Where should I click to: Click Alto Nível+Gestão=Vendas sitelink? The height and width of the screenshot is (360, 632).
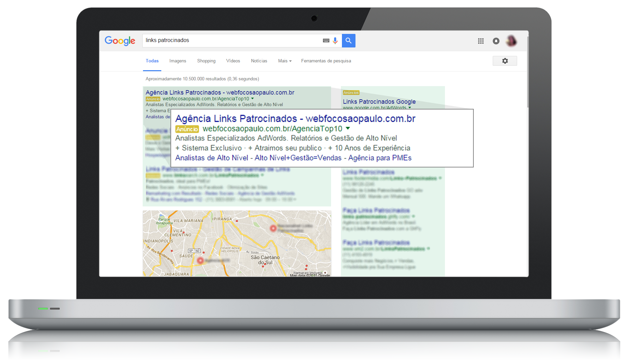[x=298, y=158]
